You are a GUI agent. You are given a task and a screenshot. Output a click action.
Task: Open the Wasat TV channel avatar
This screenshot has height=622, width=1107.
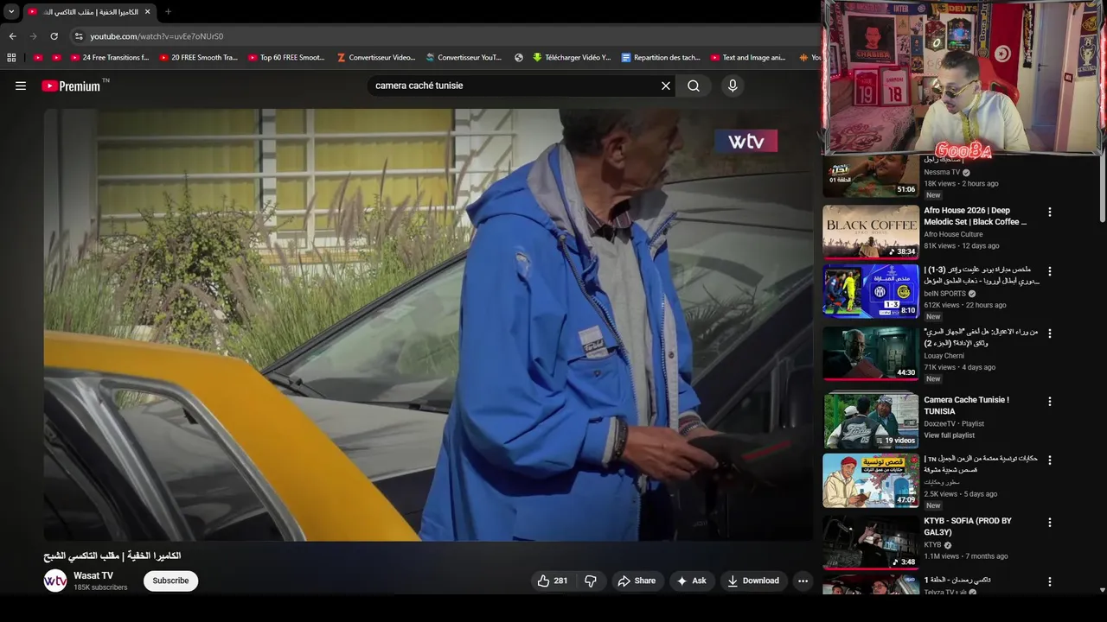coord(55,581)
